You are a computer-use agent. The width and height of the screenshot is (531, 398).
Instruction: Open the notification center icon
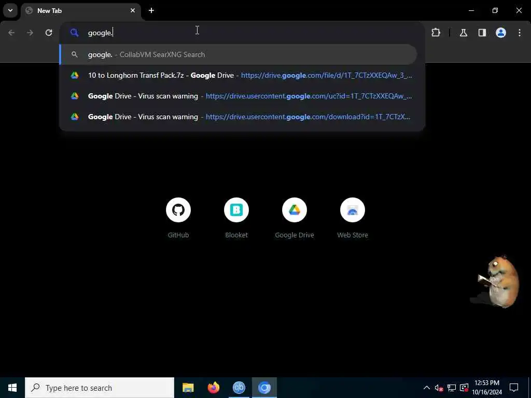pos(514,388)
